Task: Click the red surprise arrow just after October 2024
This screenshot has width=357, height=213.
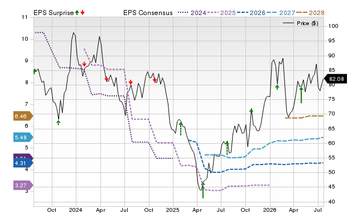Action: (x=155, y=80)
